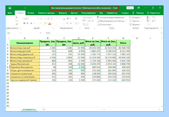This screenshot has width=169, height=117.
Task: Toggle italic (К) formatting
Action: click(x=28, y=23)
